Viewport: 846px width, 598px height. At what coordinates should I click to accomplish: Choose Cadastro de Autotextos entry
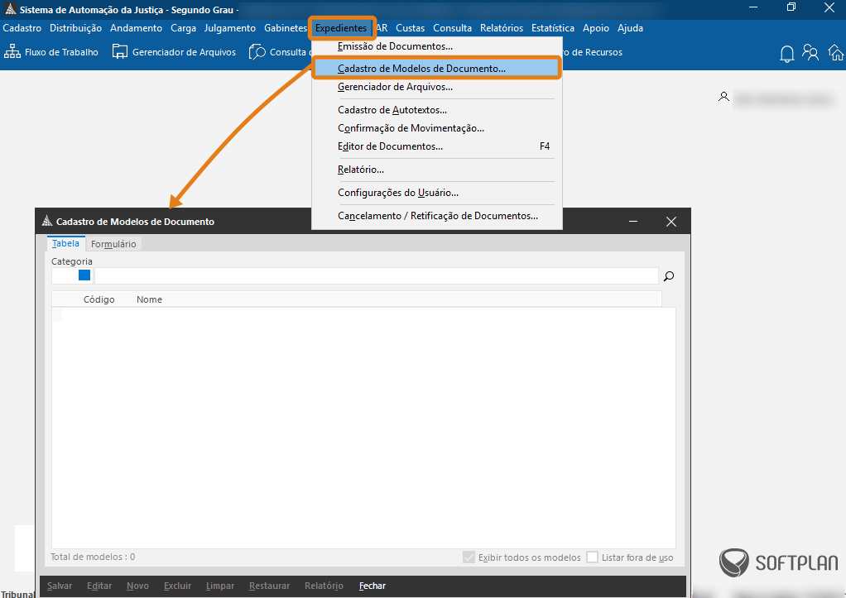click(x=437, y=110)
